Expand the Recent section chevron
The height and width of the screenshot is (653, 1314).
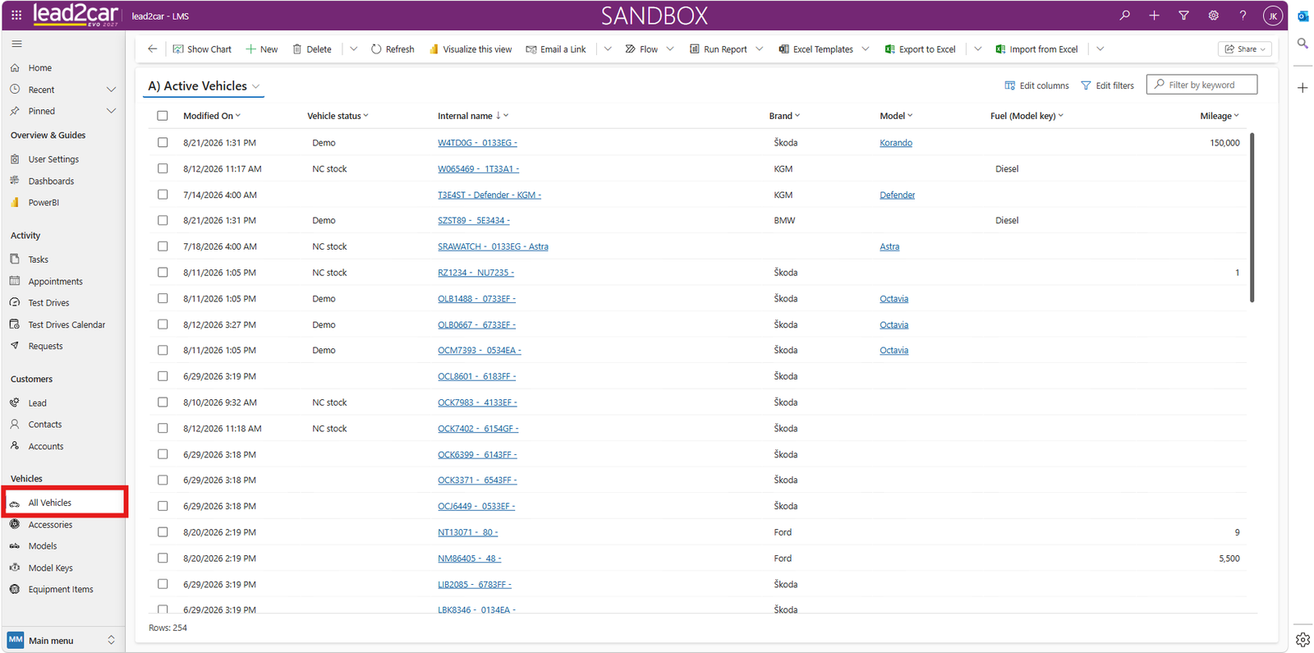pyautogui.click(x=111, y=90)
